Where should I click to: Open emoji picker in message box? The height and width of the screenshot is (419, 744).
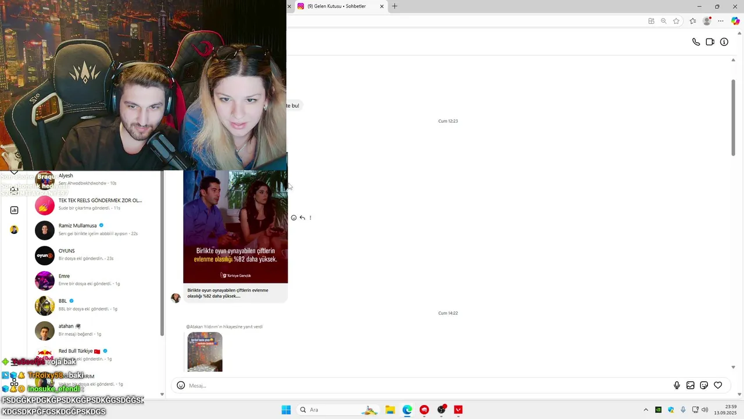coord(181,385)
